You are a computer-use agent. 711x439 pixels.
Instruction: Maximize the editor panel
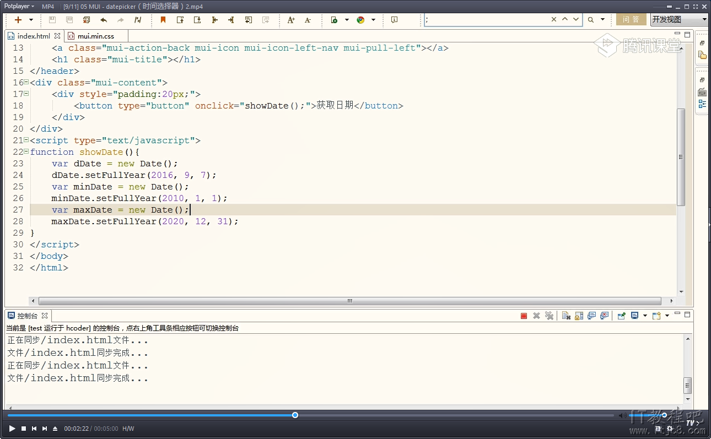(687, 34)
